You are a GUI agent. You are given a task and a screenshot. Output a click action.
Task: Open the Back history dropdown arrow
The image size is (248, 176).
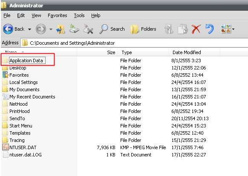click(29, 29)
